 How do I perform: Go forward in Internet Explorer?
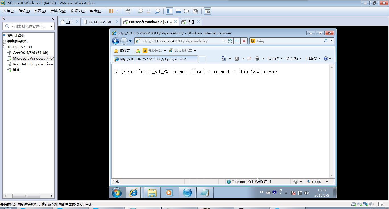click(x=124, y=41)
